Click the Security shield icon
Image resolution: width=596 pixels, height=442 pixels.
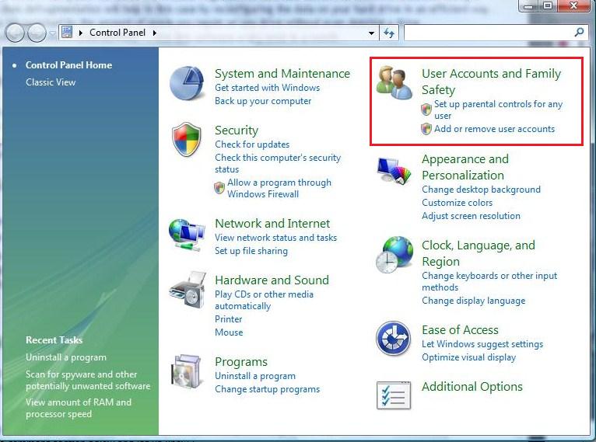coord(186,139)
